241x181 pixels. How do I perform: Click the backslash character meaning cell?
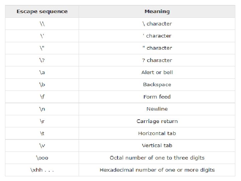pyautogui.click(x=157, y=24)
